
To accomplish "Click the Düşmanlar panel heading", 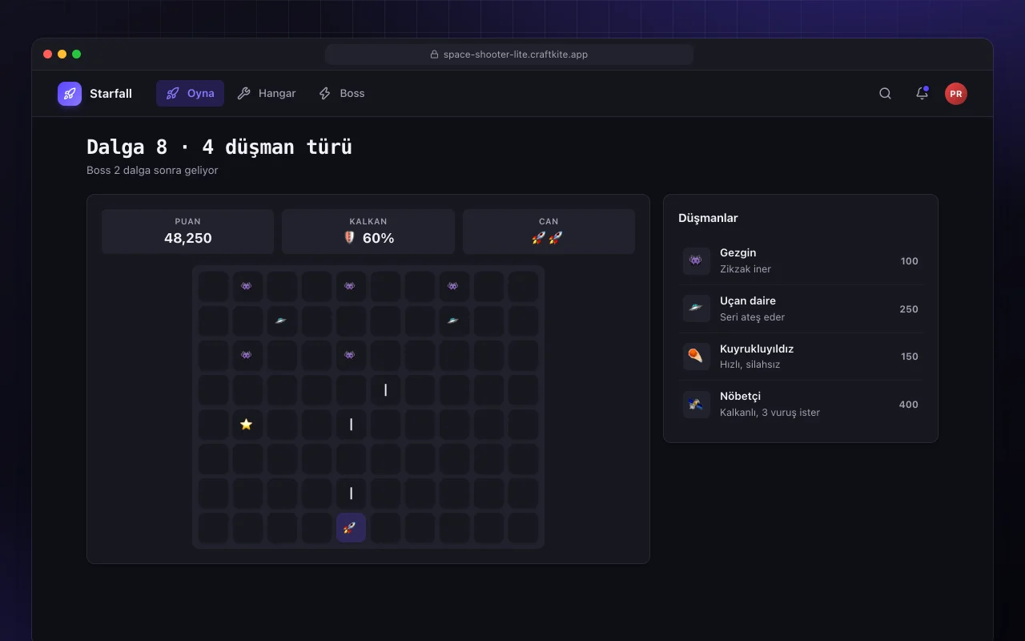I will pyautogui.click(x=708, y=218).
